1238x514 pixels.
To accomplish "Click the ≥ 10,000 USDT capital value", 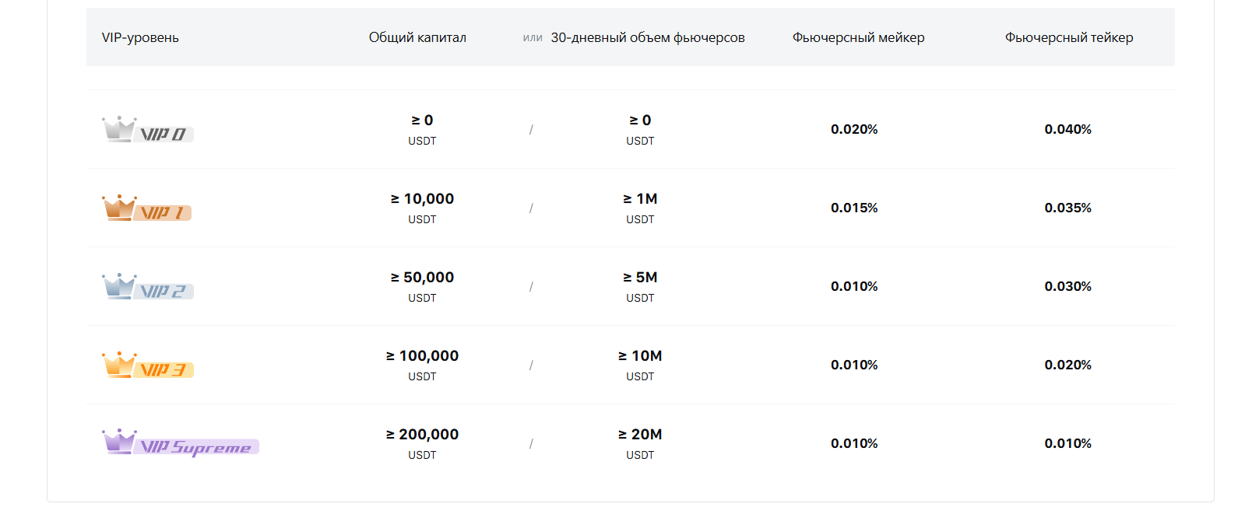I will (422, 208).
